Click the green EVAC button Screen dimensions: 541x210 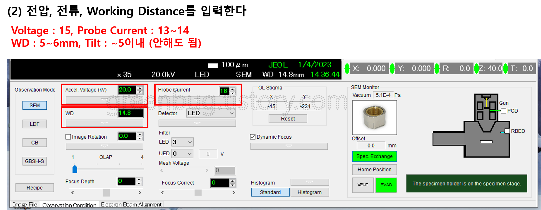[x=386, y=185]
